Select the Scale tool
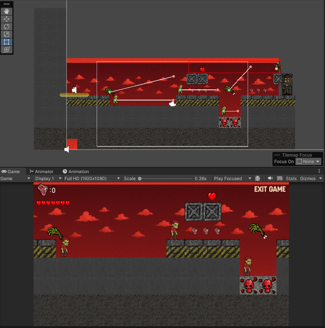325x328 pixels. click(x=7, y=34)
